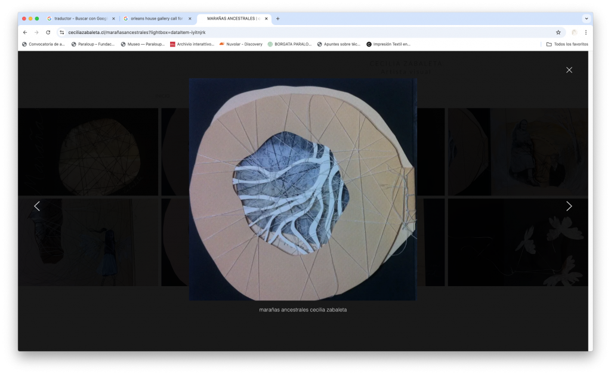Image resolution: width=611 pixels, height=375 pixels.
Task: Close the 'orleans house gallery' tab
Action: tap(190, 18)
